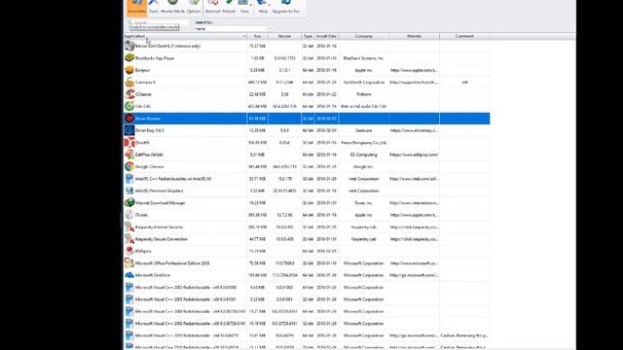This screenshot has width=623, height=350.
Task: Click 'Google Inc.' company in Chrome row
Action: click(363, 166)
